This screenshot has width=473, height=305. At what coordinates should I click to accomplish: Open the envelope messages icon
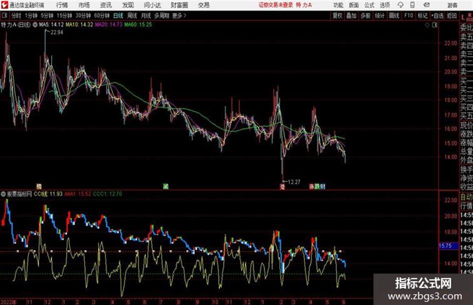click(x=426, y=5)
